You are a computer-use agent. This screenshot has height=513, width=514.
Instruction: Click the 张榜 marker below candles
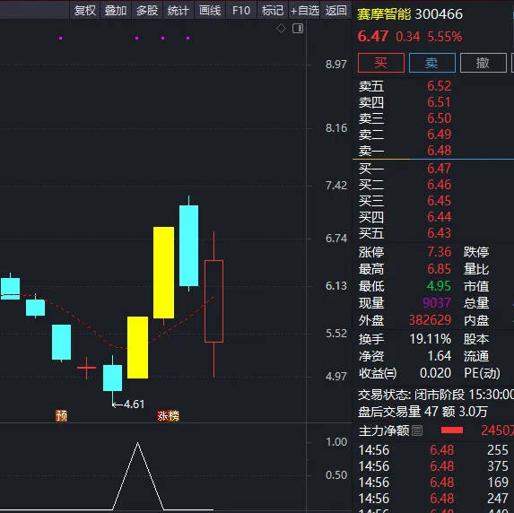click(x=168, y=415)
